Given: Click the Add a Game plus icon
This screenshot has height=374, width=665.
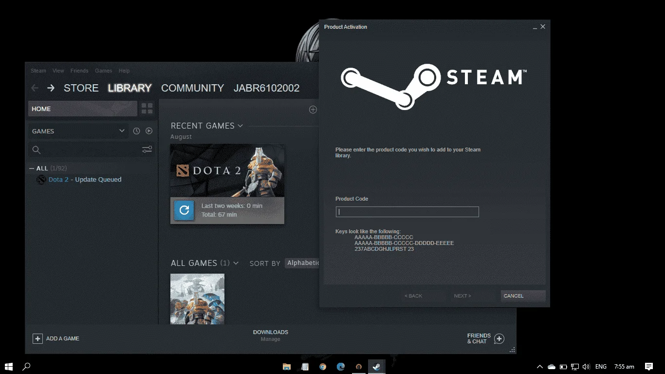Looking at the screenshot, I should click(x=37, y=338).
